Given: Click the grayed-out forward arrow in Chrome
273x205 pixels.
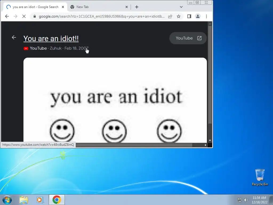Looking at the screenshot, I should click(15, 16).
